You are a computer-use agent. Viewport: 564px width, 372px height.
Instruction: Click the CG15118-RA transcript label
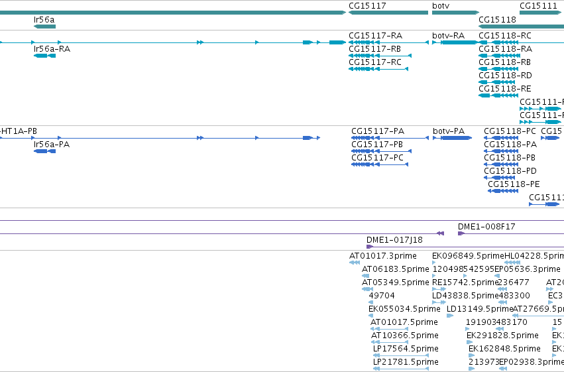[x=506, y=49]
